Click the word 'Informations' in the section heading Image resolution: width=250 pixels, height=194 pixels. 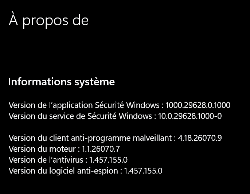40,82
